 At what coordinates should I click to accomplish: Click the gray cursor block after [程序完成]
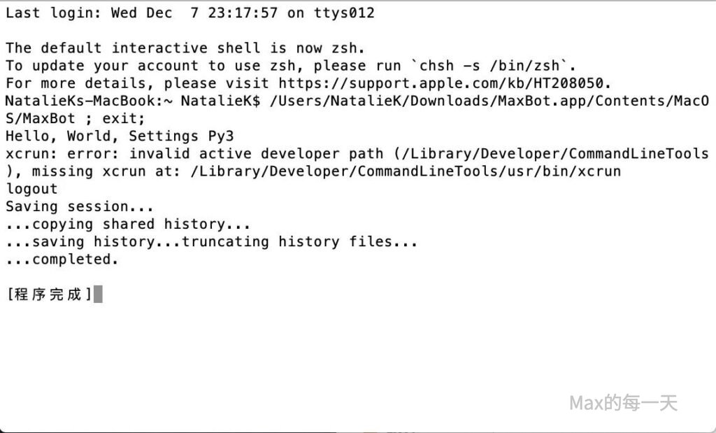(x=98, y=294)
